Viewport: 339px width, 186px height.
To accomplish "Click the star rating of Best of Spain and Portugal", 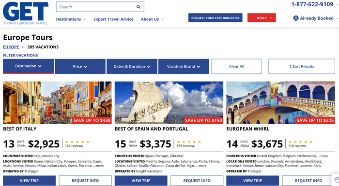I will pyautogui.click(x=189, y=142).
